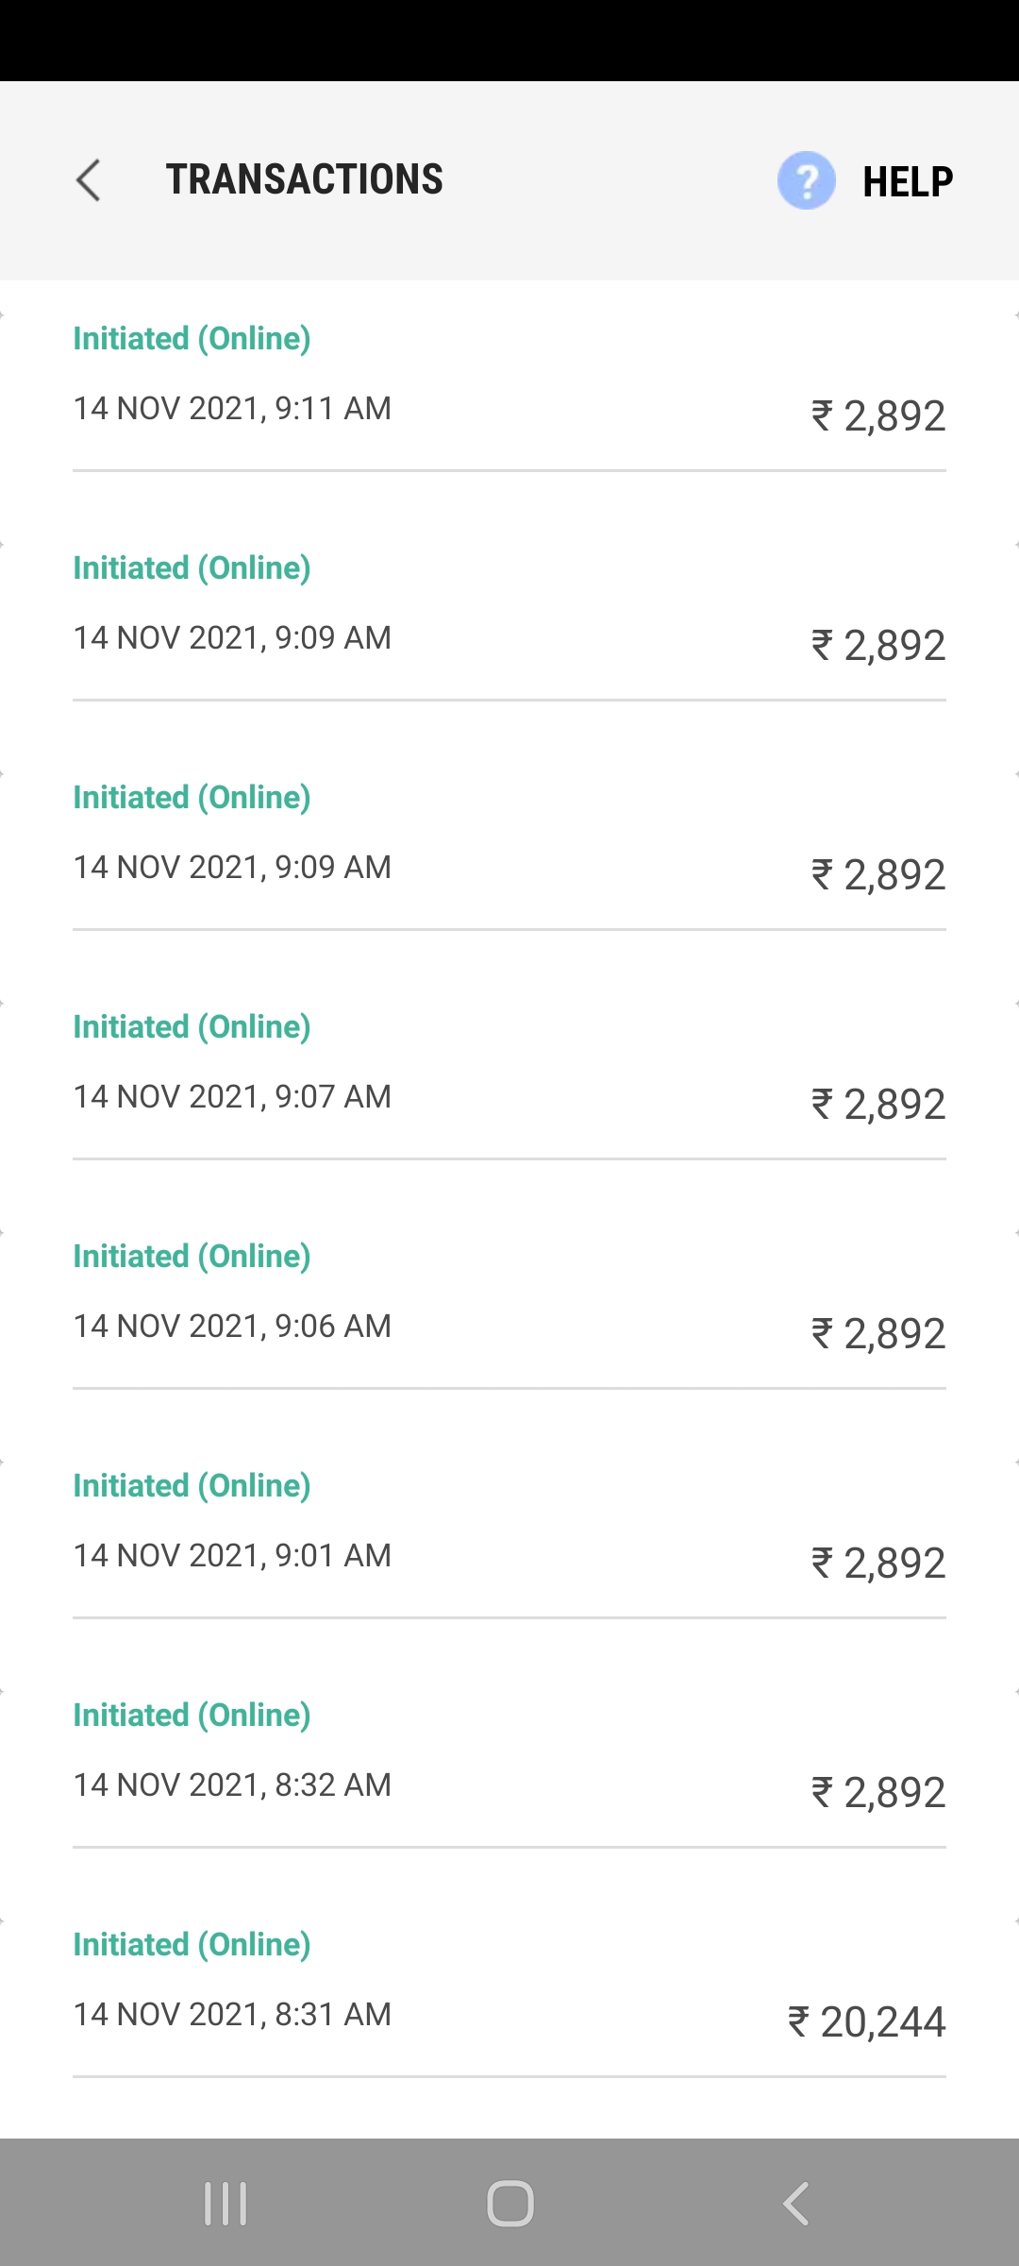Open the 9:01 AM transaction date text
1019x2266 pixels.
click(232, 1555)
